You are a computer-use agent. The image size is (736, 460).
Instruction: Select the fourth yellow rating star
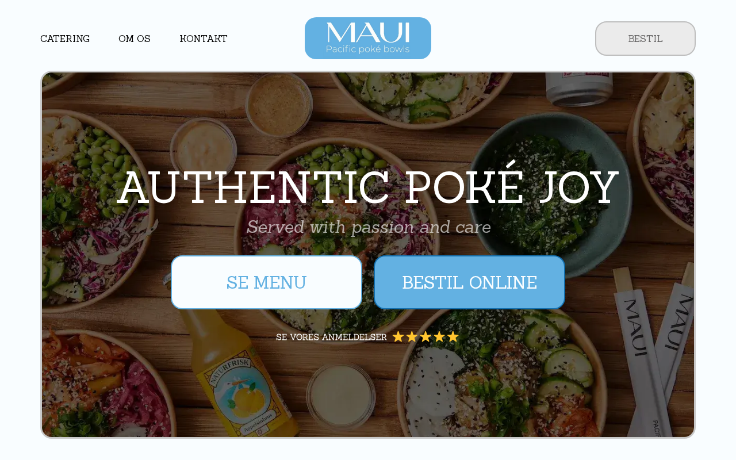pyautogui.click(x=439, y=336)
